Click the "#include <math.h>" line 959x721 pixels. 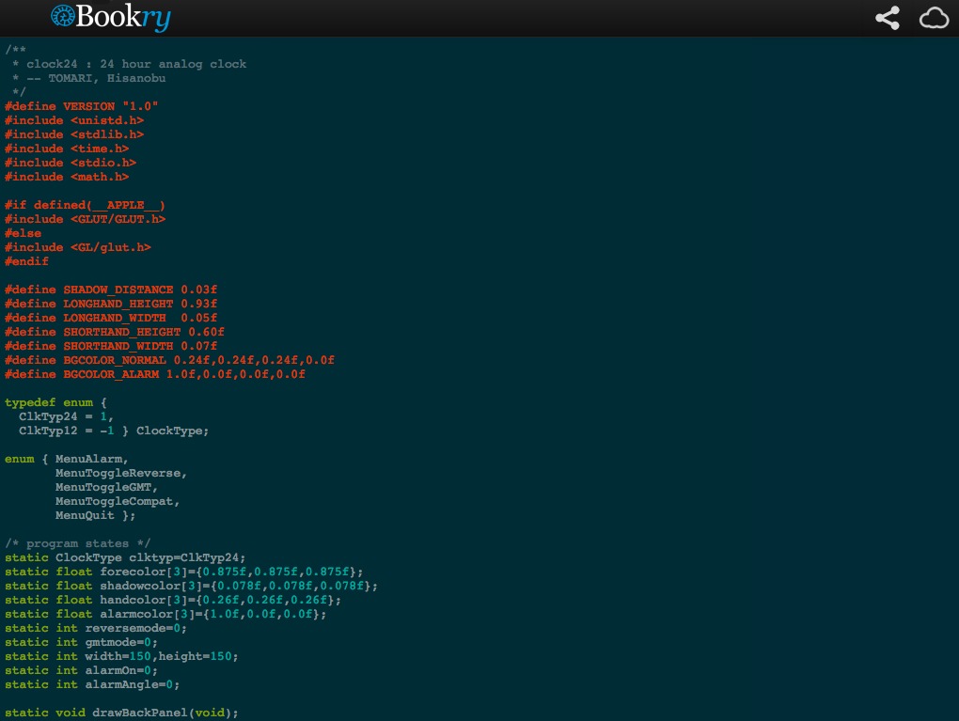[x=67, y=177]
